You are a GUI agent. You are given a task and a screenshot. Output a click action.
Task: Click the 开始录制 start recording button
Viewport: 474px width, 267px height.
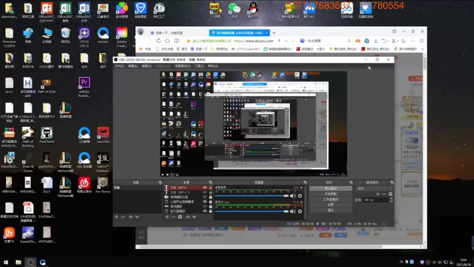pyautogui.click(x=331, y=194)
